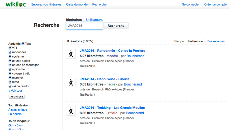Click the JMA2014 search text field

pyautogui.click(x=84, y=25)
